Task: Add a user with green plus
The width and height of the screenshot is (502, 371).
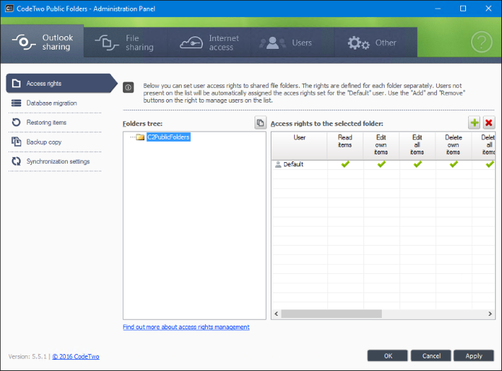Action: (474, 122)
